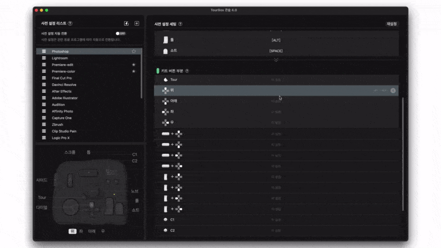
Task: Click the preset list scrollbar
Action: pos(141,73)
